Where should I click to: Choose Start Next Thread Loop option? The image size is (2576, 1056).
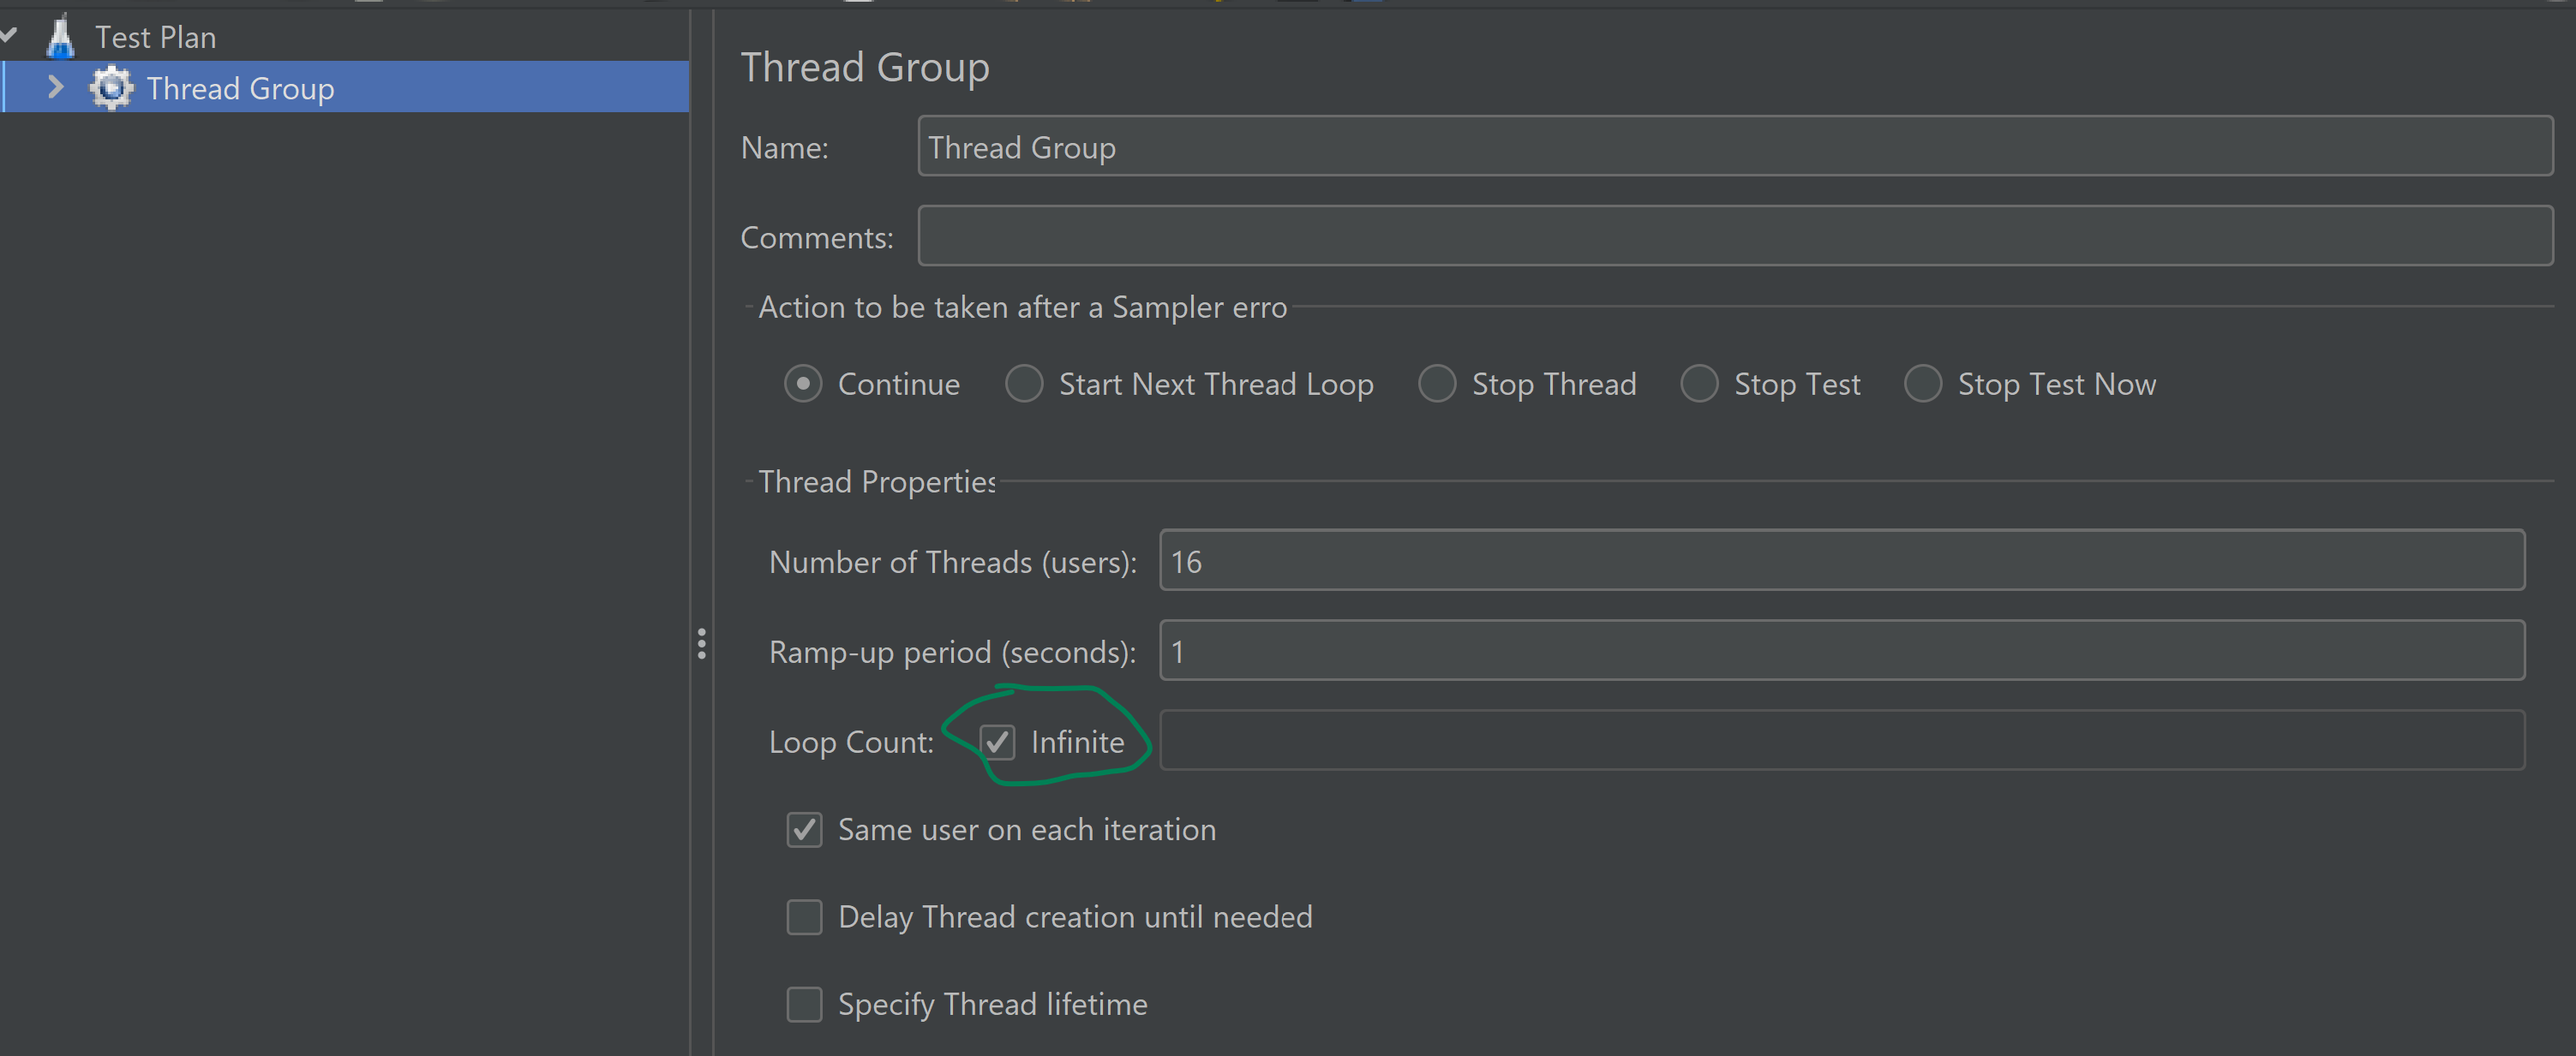1024,384
